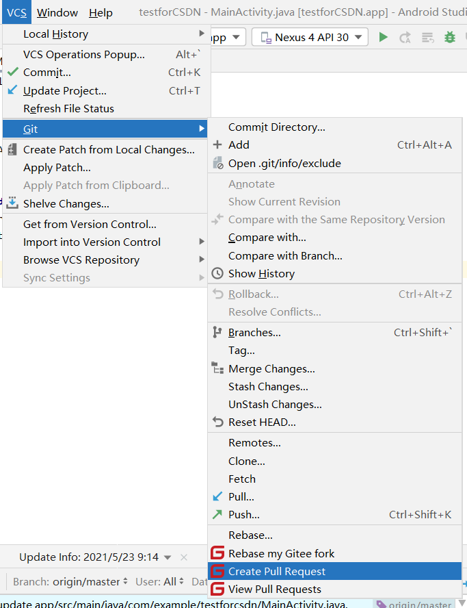The width and height of the screenshot is (467, 608).
Task: Open the VCS menu
Action: (x=16, y=12)
